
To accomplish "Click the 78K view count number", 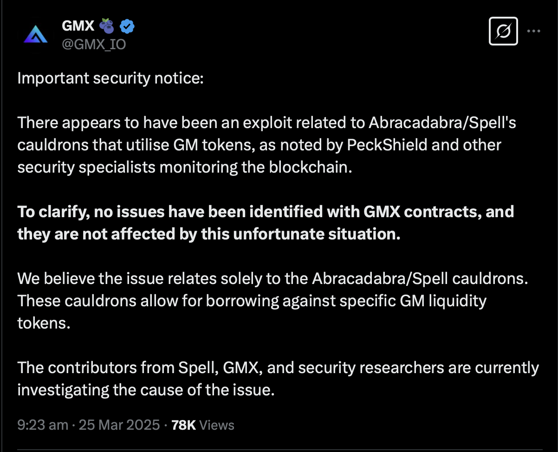I will point(184,425).
